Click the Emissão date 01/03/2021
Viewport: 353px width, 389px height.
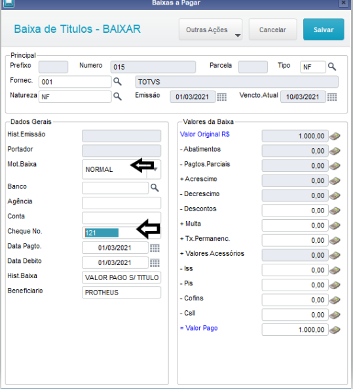coord(193,96)
